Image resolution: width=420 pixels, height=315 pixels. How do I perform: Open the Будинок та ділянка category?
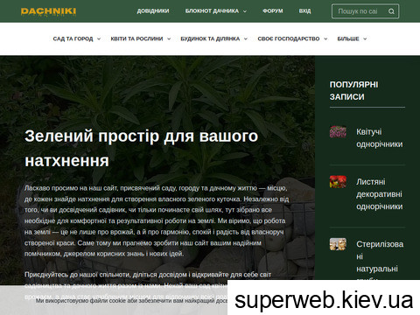(210, 38)
